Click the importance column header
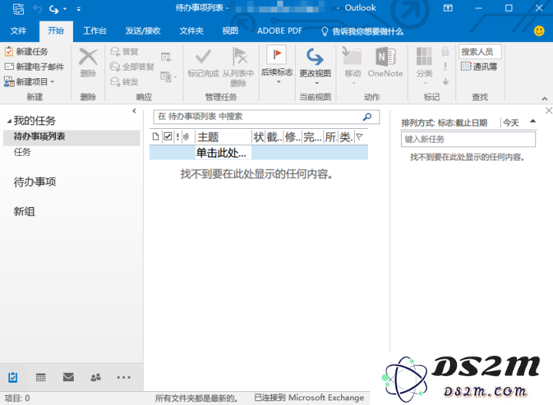Viewport: 553px width, 405px height. click(x=177, y=137)
